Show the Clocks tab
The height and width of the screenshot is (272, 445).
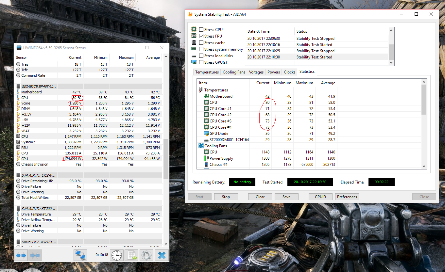(x=290, y=72)
